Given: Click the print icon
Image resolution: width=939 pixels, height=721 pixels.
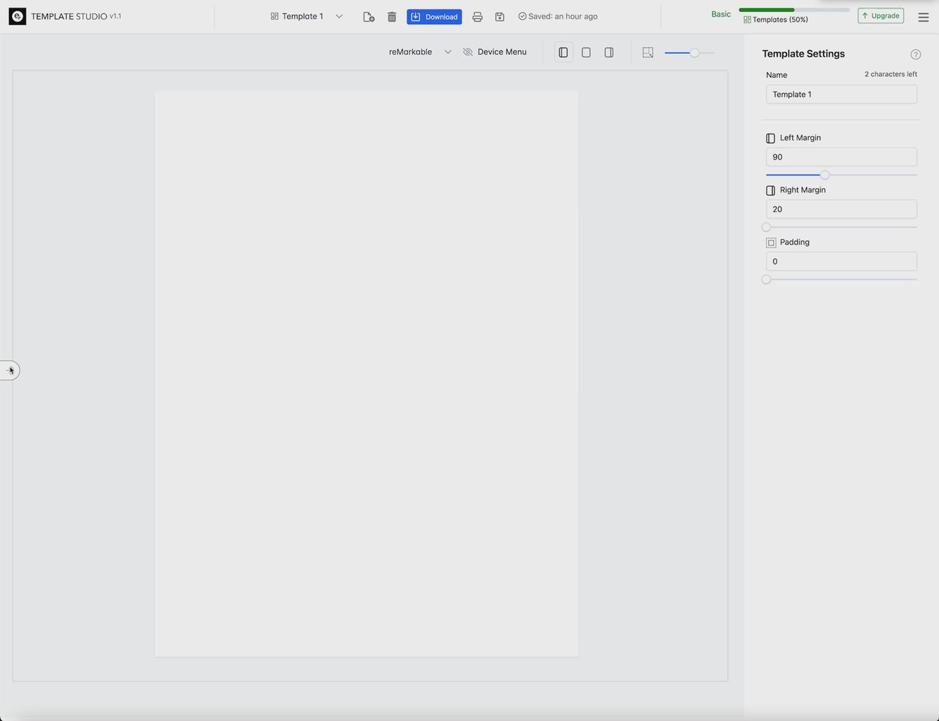Looking at the screenshot, I should point(477,17).
